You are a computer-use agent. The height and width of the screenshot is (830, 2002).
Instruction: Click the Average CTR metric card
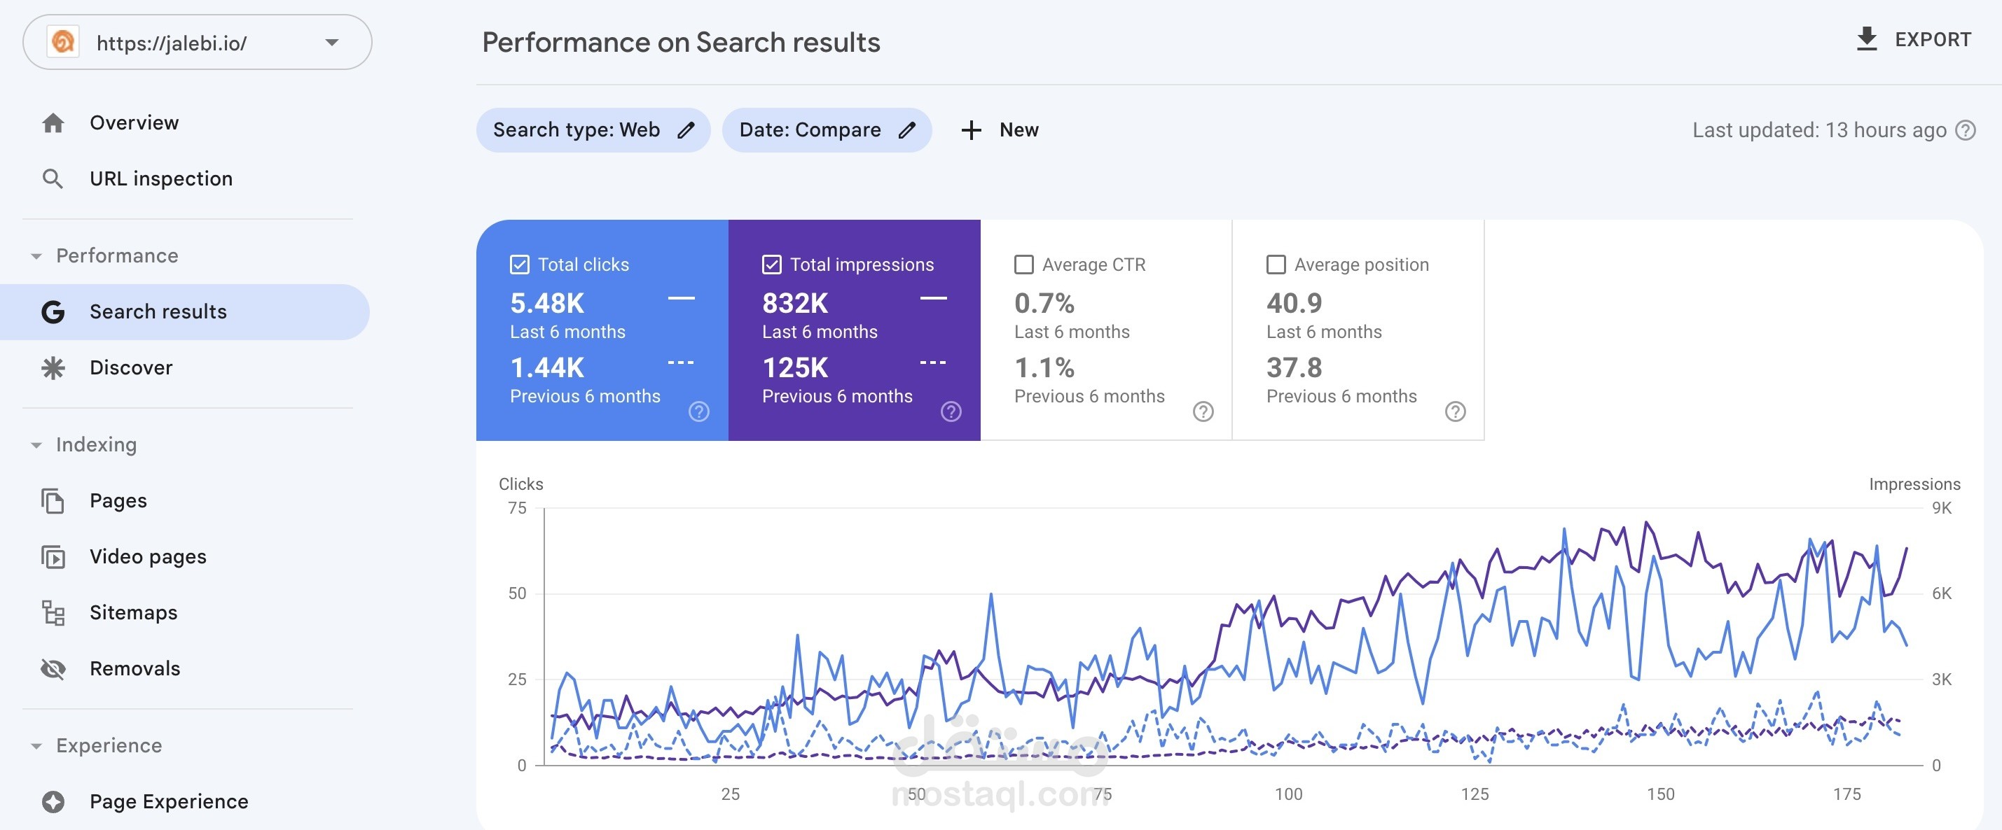click(x=1106, y=330)
